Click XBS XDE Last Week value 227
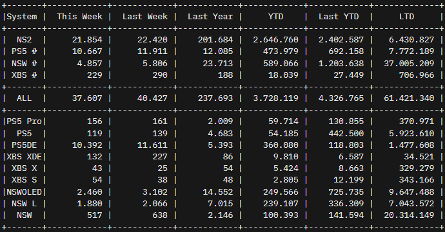This screenshot has width=445, height=232. 160,157
